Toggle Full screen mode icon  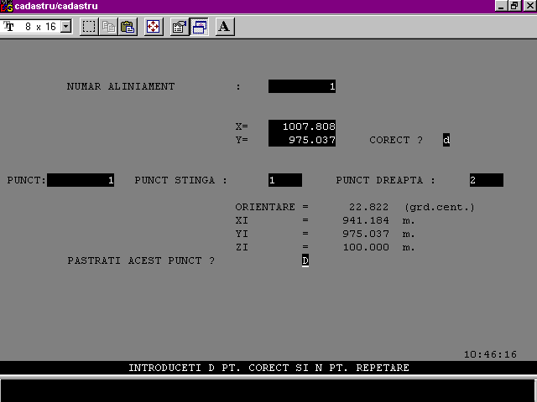(x=153, y=27)
